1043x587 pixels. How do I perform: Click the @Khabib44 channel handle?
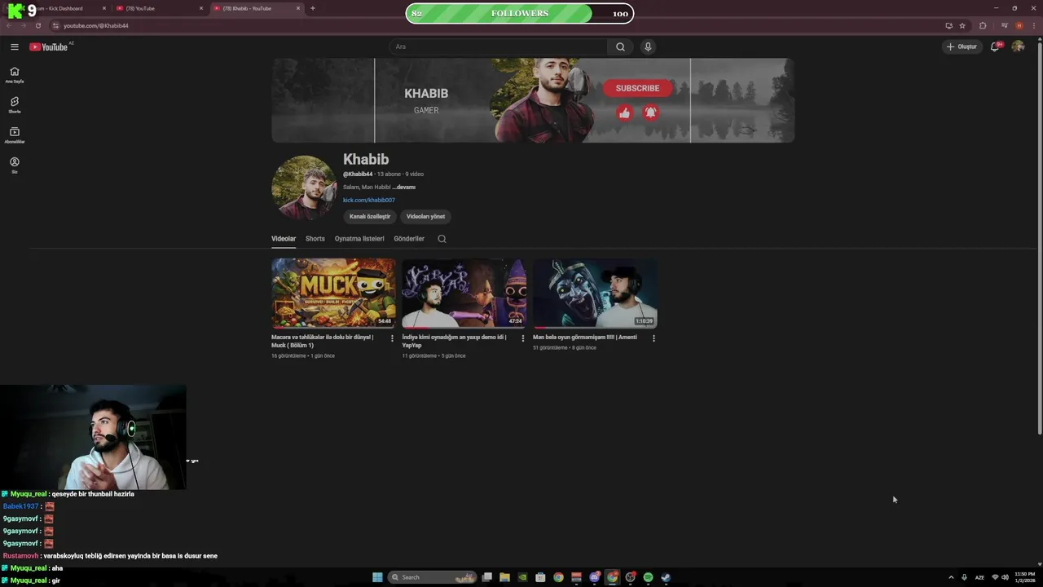click(358, 174)
